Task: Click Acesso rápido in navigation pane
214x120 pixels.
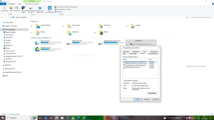Action: (x=9, y=22)
